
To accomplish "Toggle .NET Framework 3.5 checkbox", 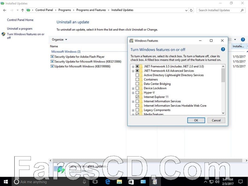I will [137, 66].
